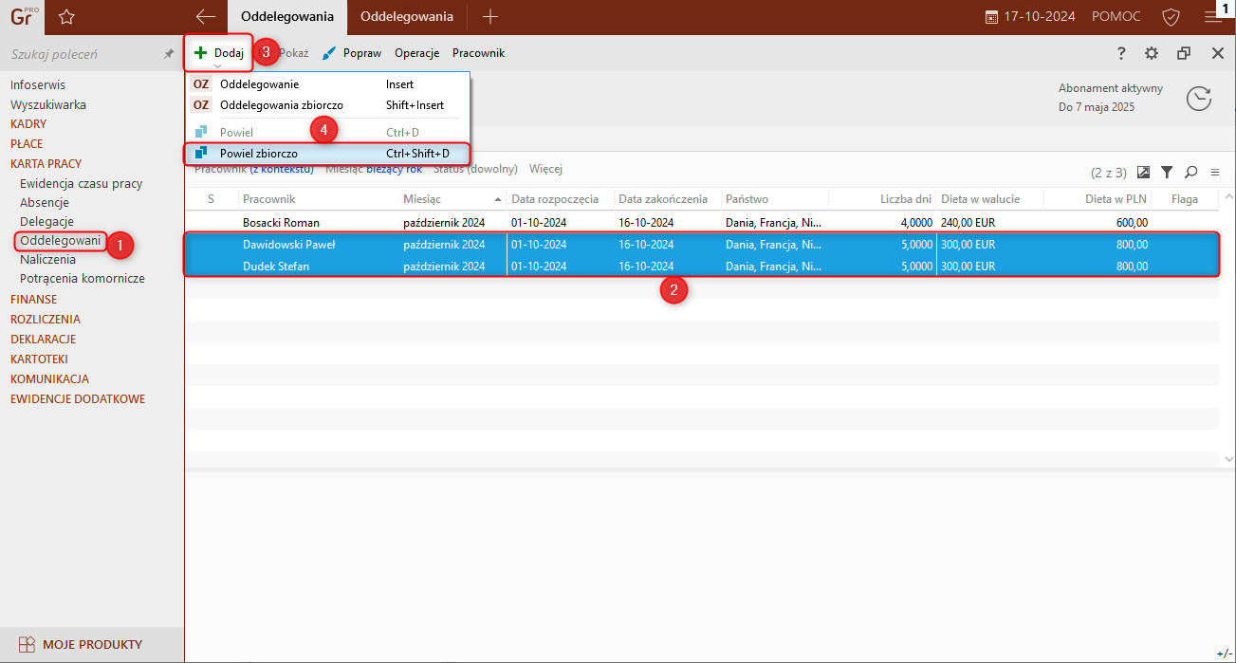
Task: Click MOJE PRODUKTY label at the bottom
Action: coord(92,644)
